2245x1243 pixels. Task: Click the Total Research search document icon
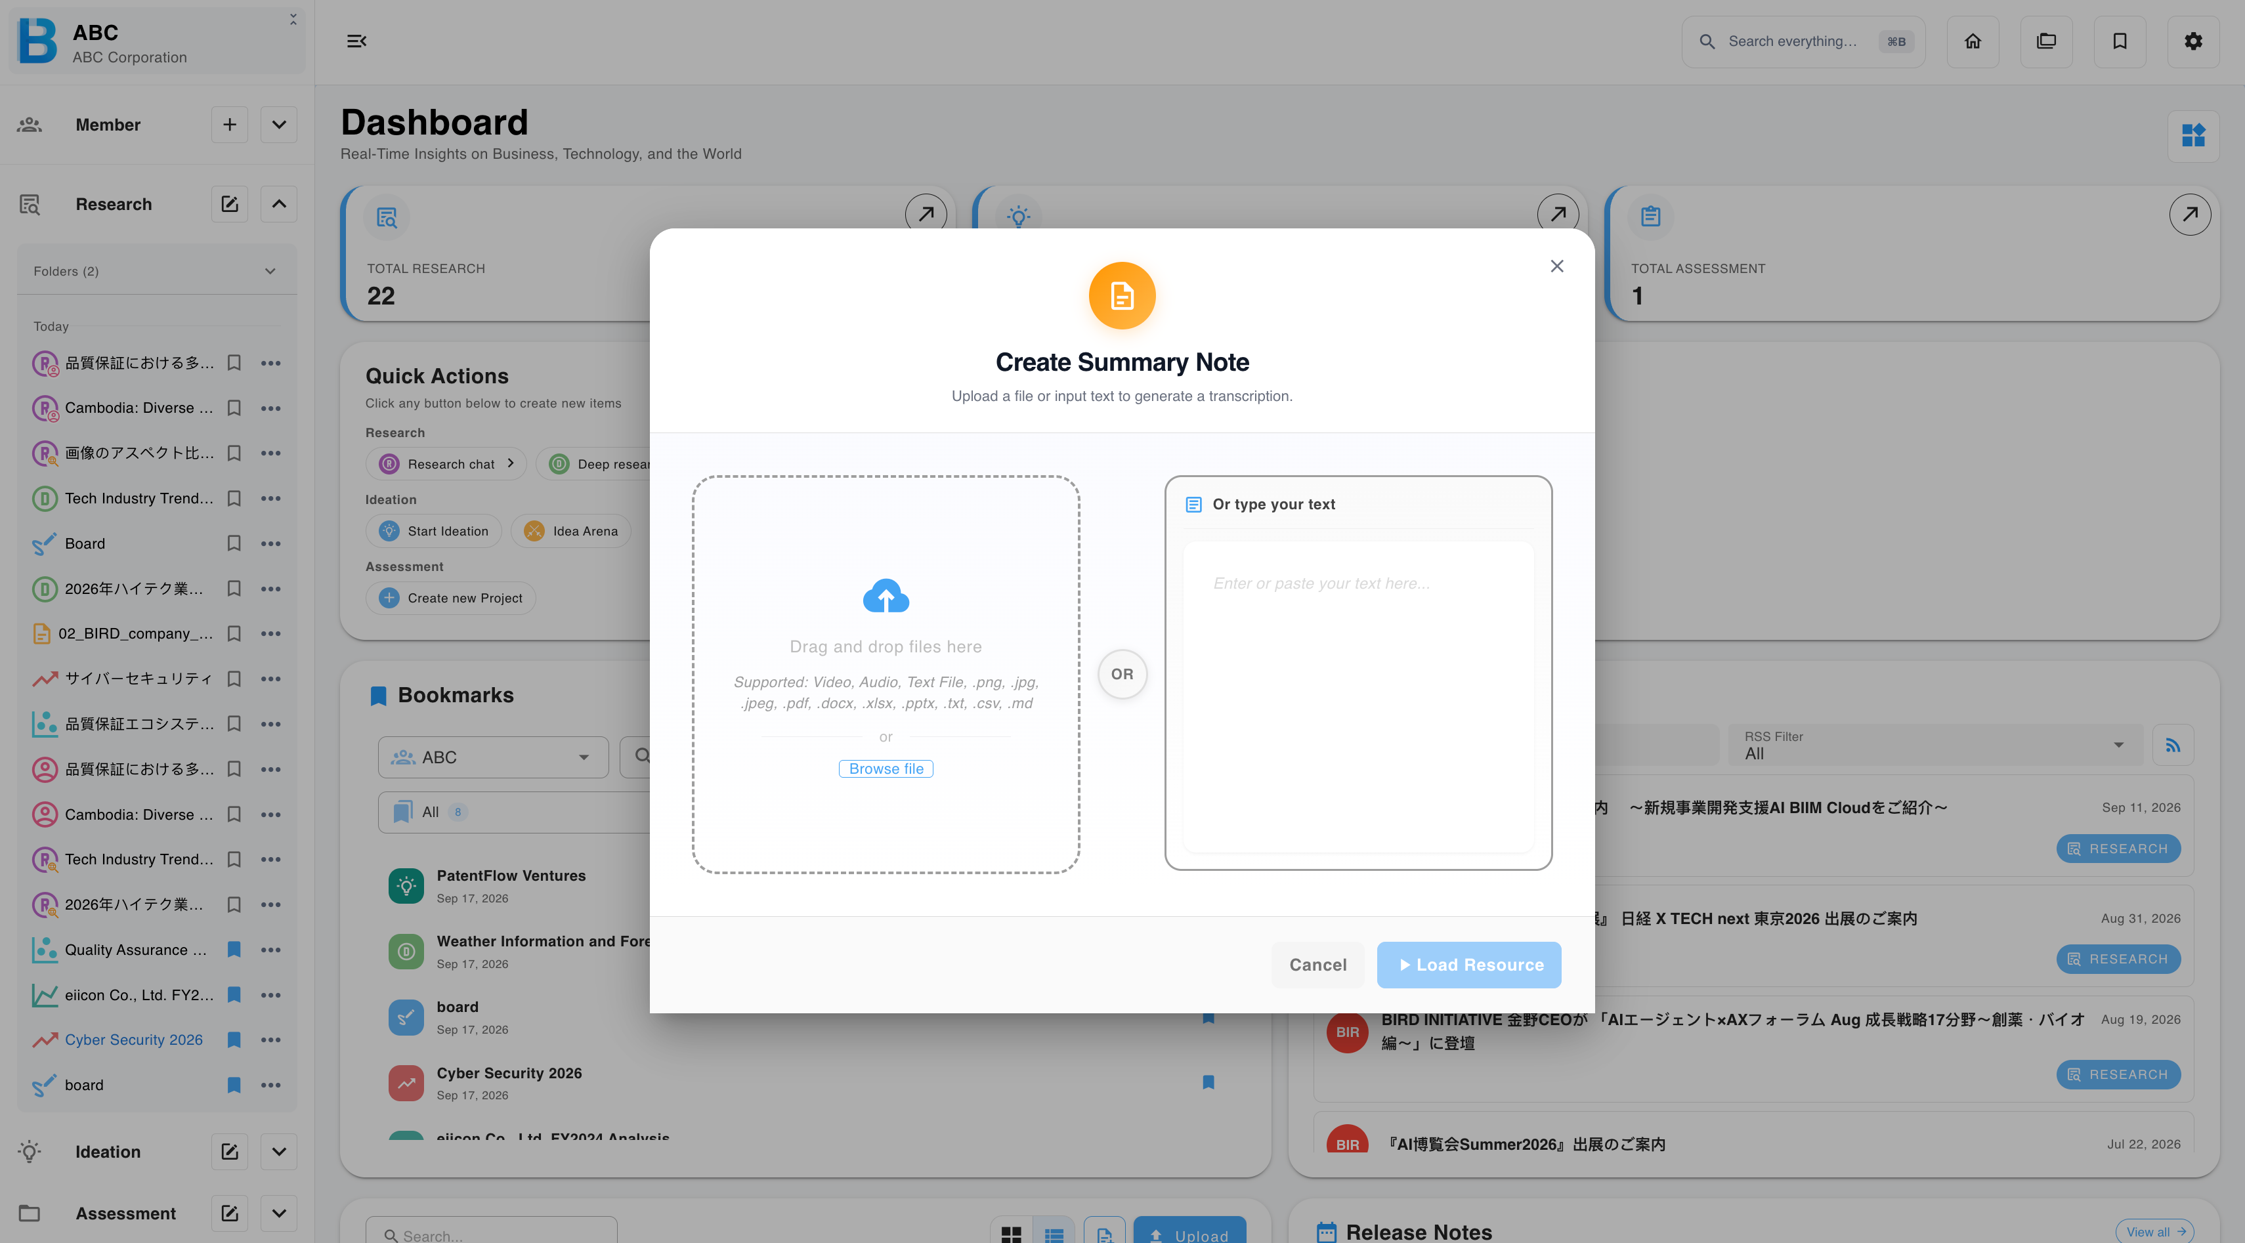click(x=386, y=217)
